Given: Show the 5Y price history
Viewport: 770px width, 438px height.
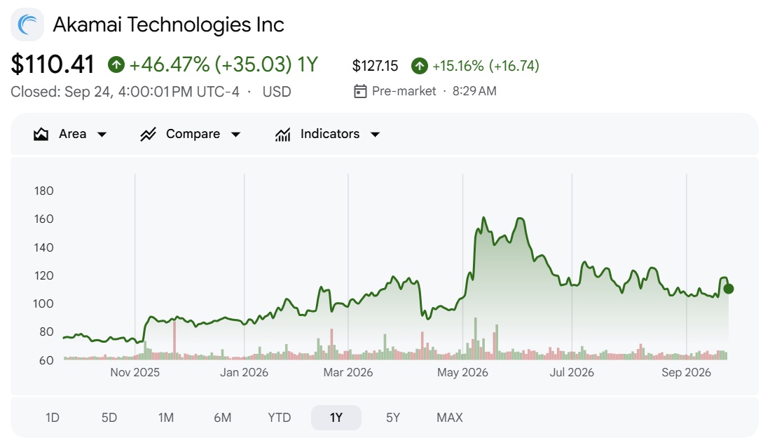Looking at the screenshot, I should click(x=393, y=418).
